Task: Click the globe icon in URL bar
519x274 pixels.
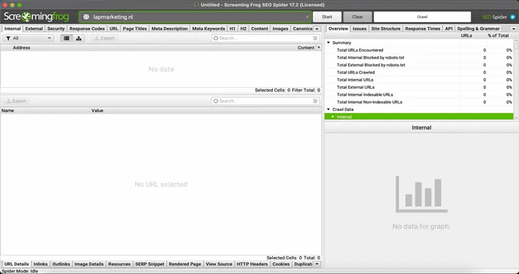Action: (x=86, y=17)
